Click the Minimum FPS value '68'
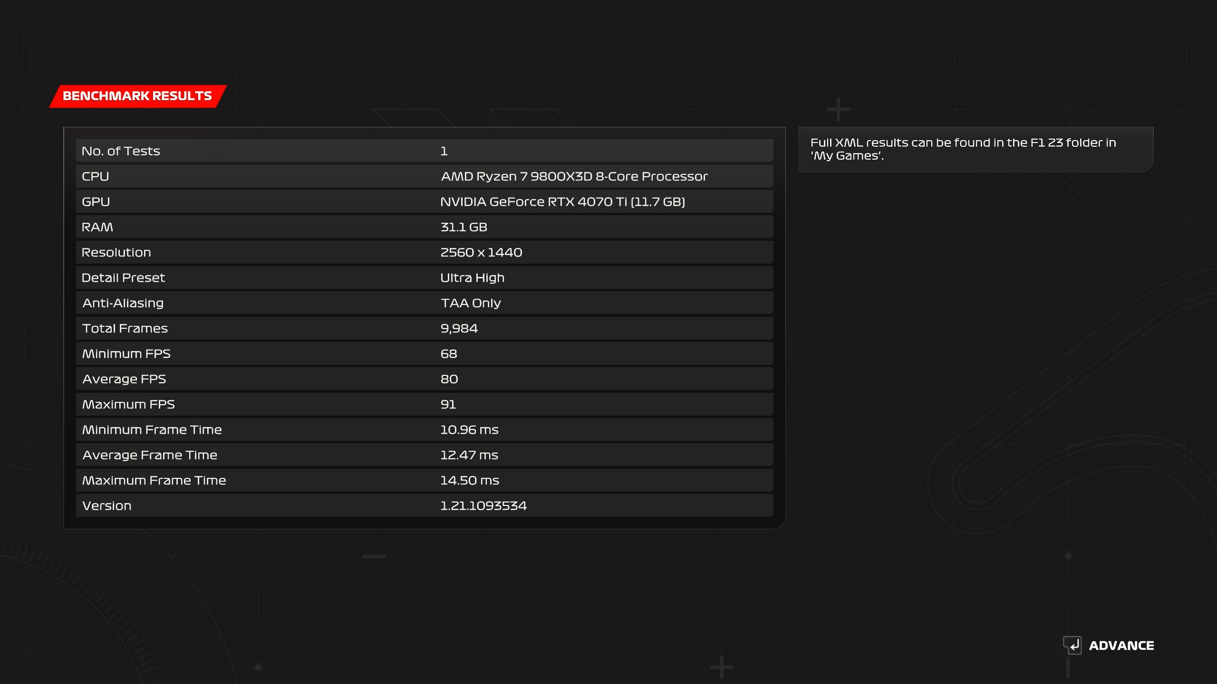The width and height of the screenshot is (1217, 684). click(x=449, y=354)
